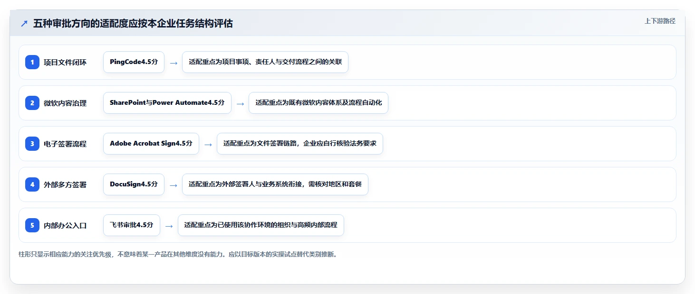This screenshot has width=695, height=294.
Task: Click the 适配重点为已使用该协作环境的组织与高频内部流程 box
Action: click(x=261, y=225)
